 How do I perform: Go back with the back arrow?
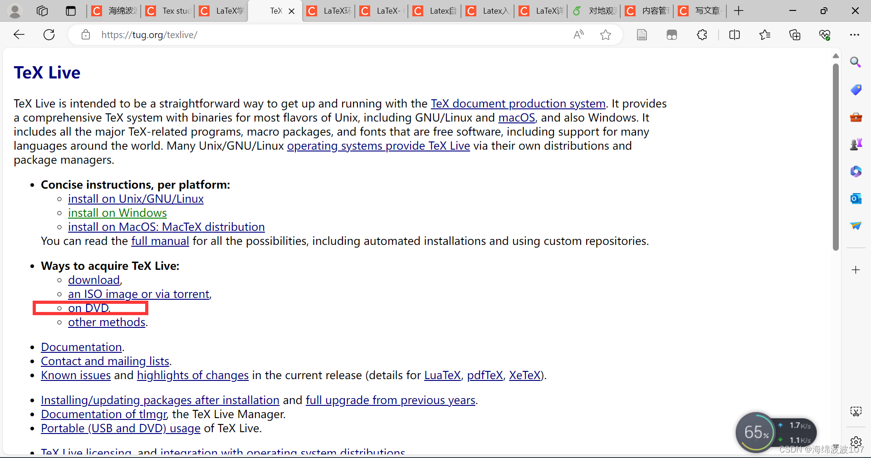(19, 34)
